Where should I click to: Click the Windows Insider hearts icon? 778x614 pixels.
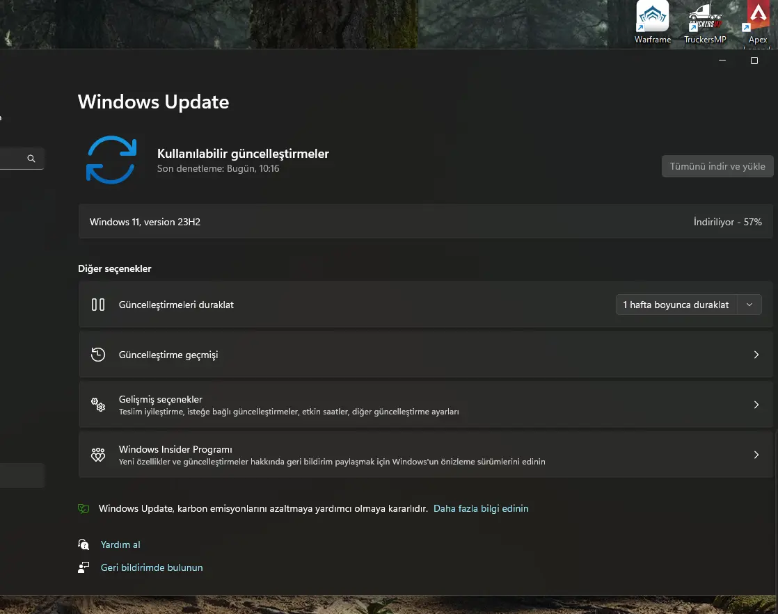click(98, 455)
